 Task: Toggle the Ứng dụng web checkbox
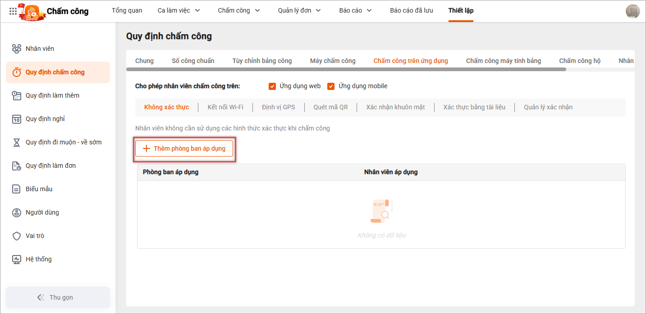click(x=272, y=86)
